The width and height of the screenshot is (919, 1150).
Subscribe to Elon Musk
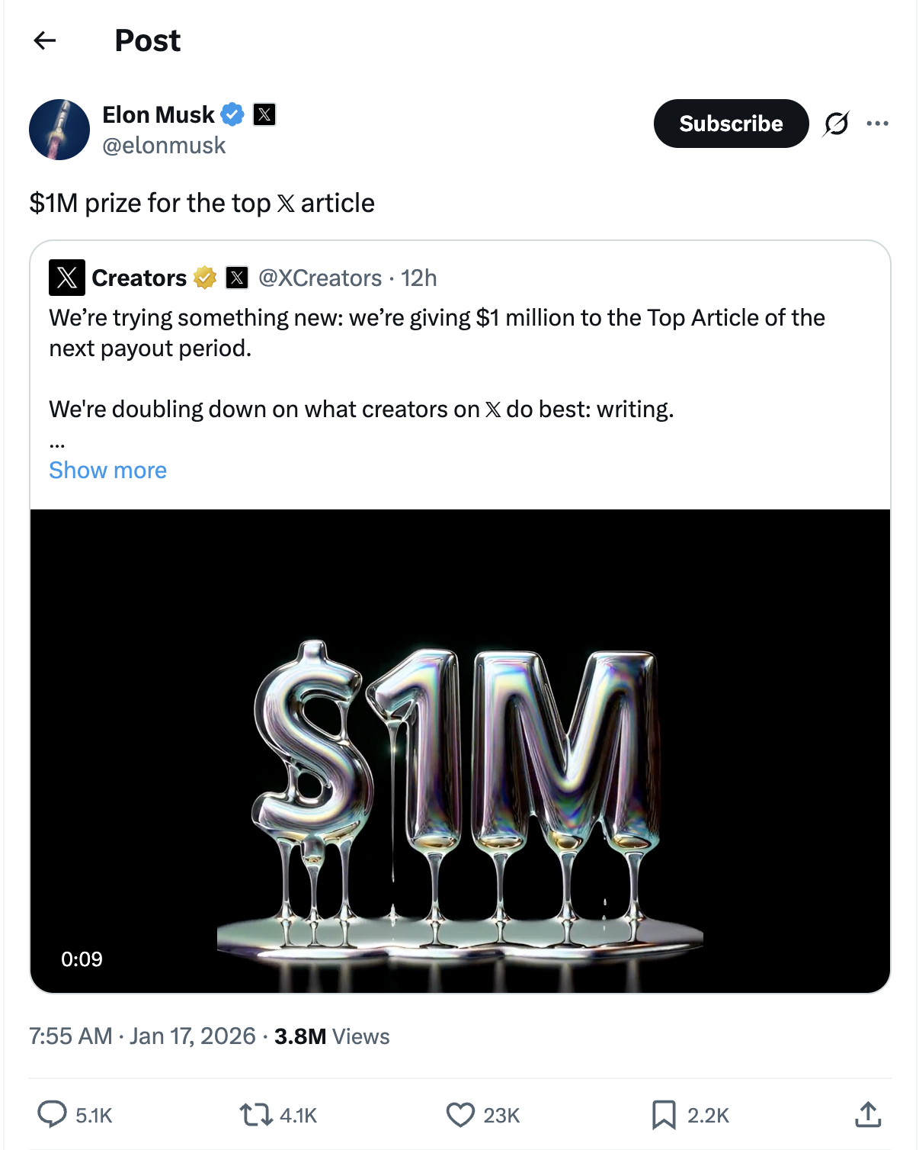point(730,124)
